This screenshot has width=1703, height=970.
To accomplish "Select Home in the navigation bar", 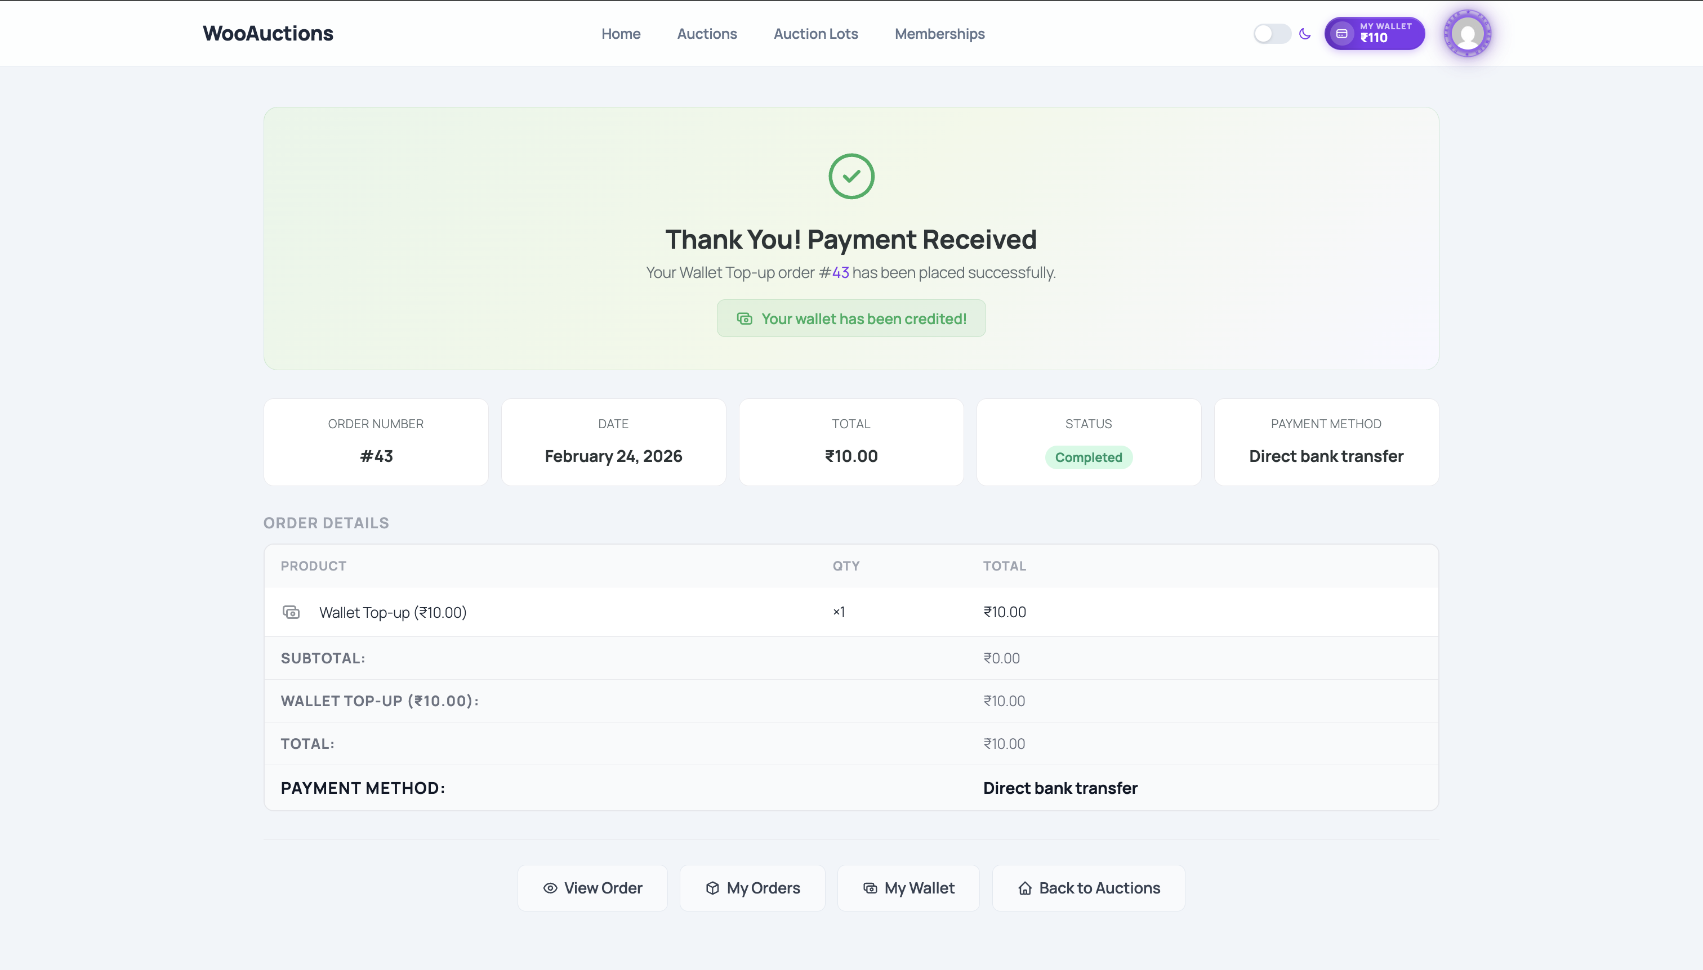I will click(x=621, y=33).
